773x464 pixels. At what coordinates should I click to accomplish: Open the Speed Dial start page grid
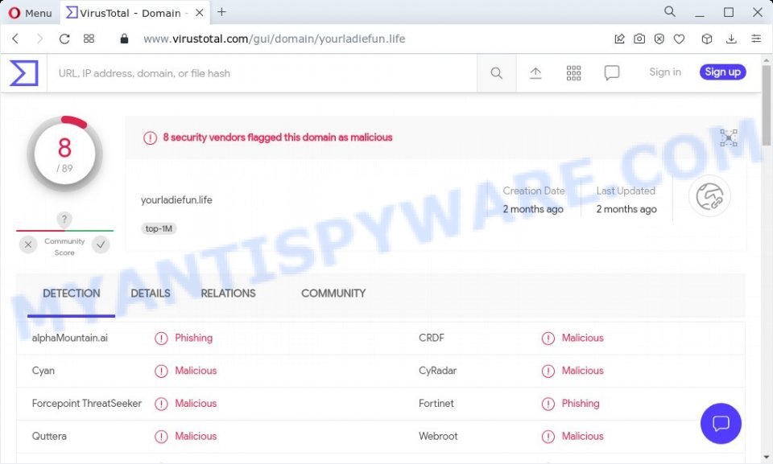(89, 39)
